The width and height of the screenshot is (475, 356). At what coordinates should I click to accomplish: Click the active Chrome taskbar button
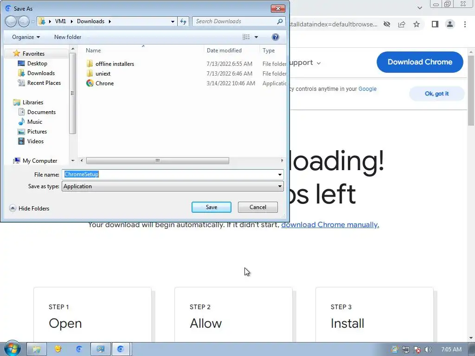click(x=121, y=350)
